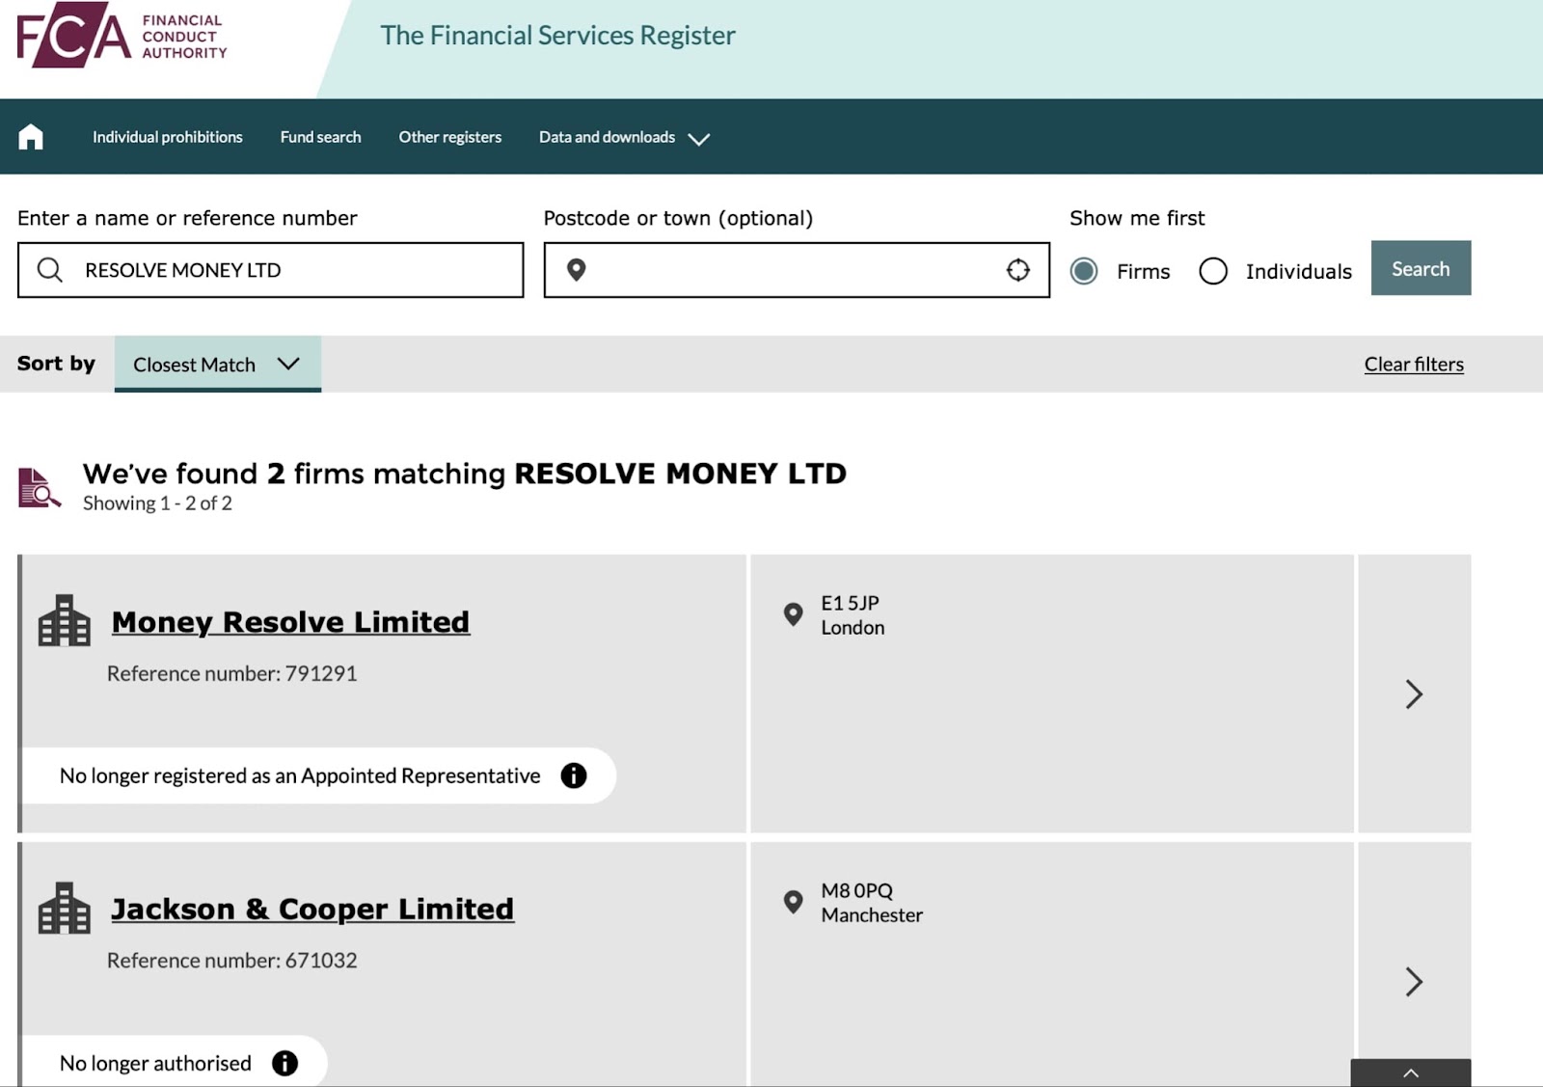The image size is (1543, 1087).
Task: Click the back-to-top arrow button
Action: tap(1411, 1073)
